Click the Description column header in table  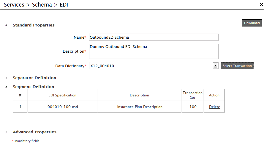(139, 95)
